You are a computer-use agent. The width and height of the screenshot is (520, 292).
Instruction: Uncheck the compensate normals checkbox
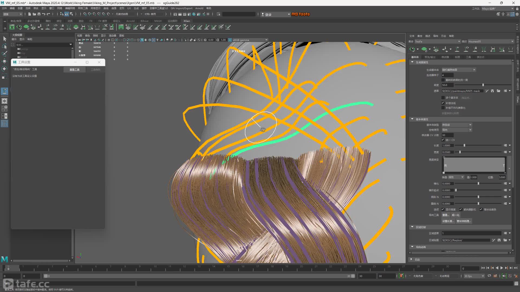coord(443,103)
